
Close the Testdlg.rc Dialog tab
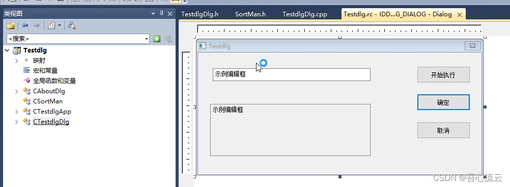pos(460,15)
